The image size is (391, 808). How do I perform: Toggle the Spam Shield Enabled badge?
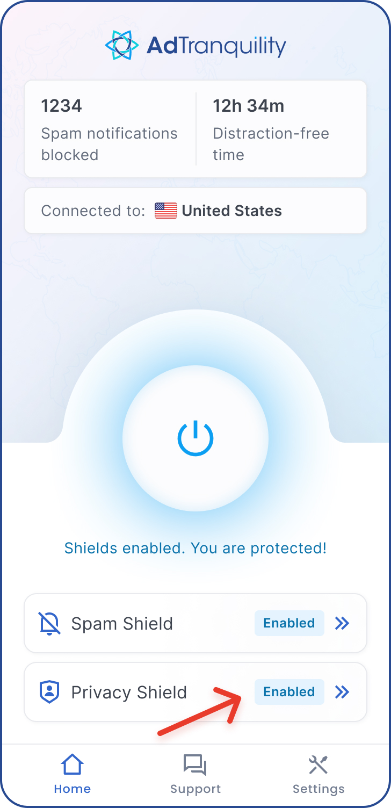click(289, 623)
